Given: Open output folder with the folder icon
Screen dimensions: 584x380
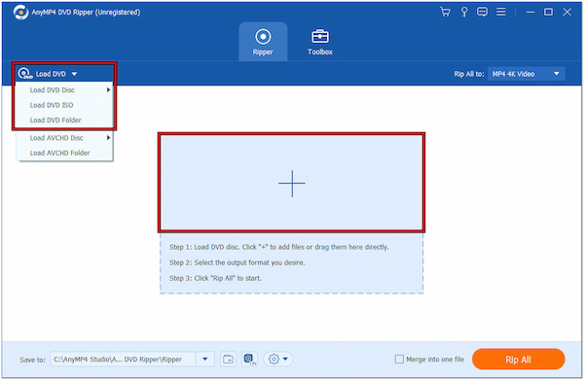Looking at the screenshot, I should point(228,360).
